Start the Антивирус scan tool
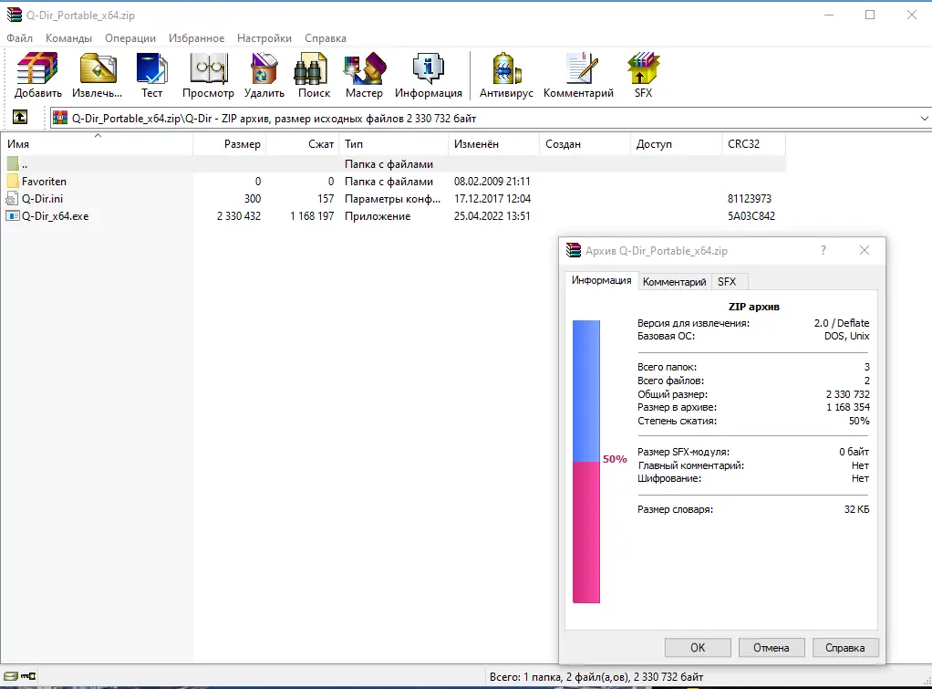Screen dimensions: 932x689 [506, 75]
